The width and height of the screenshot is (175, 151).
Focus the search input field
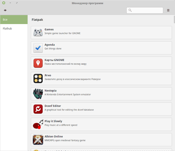coord(145,10)
